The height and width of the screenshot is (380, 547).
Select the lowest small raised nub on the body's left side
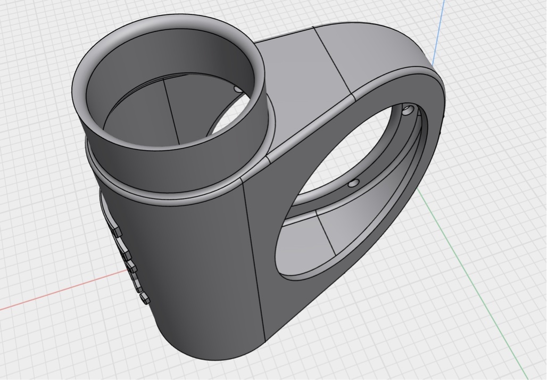pyautogui.click(x=144, y=298)
